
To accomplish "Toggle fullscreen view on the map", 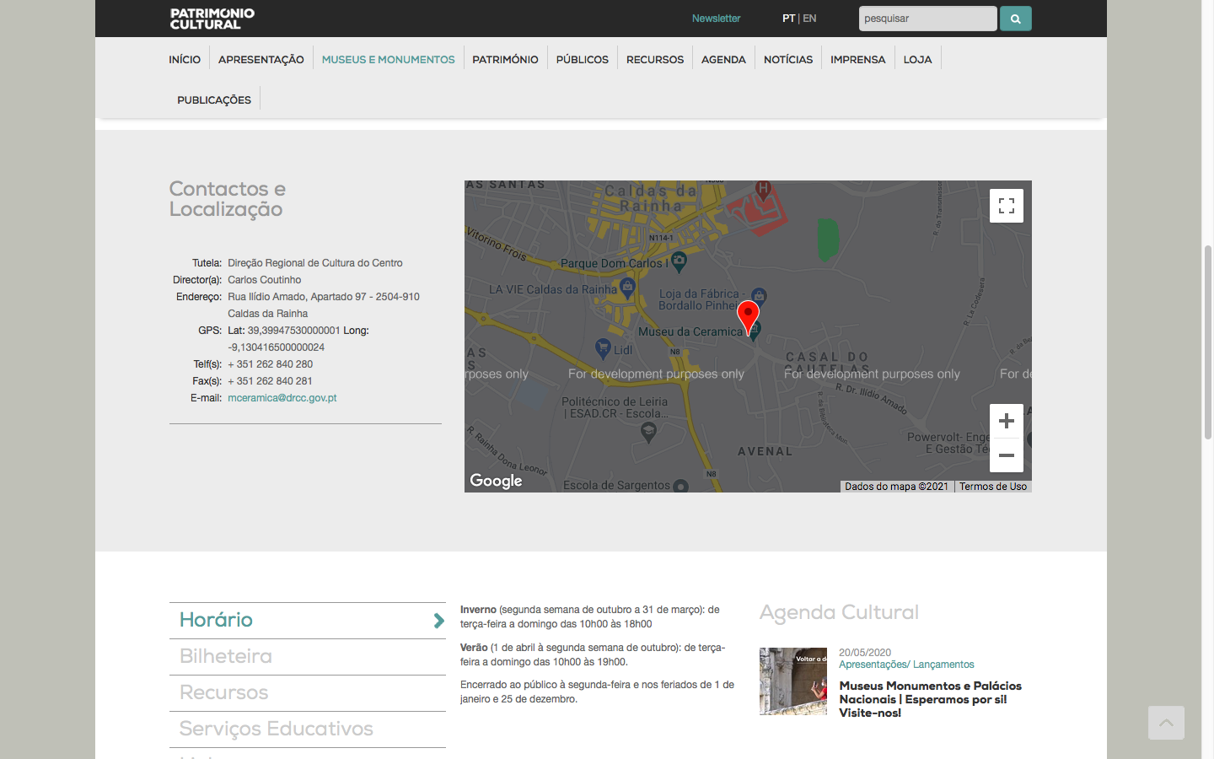I will [x=1006, y=206].
